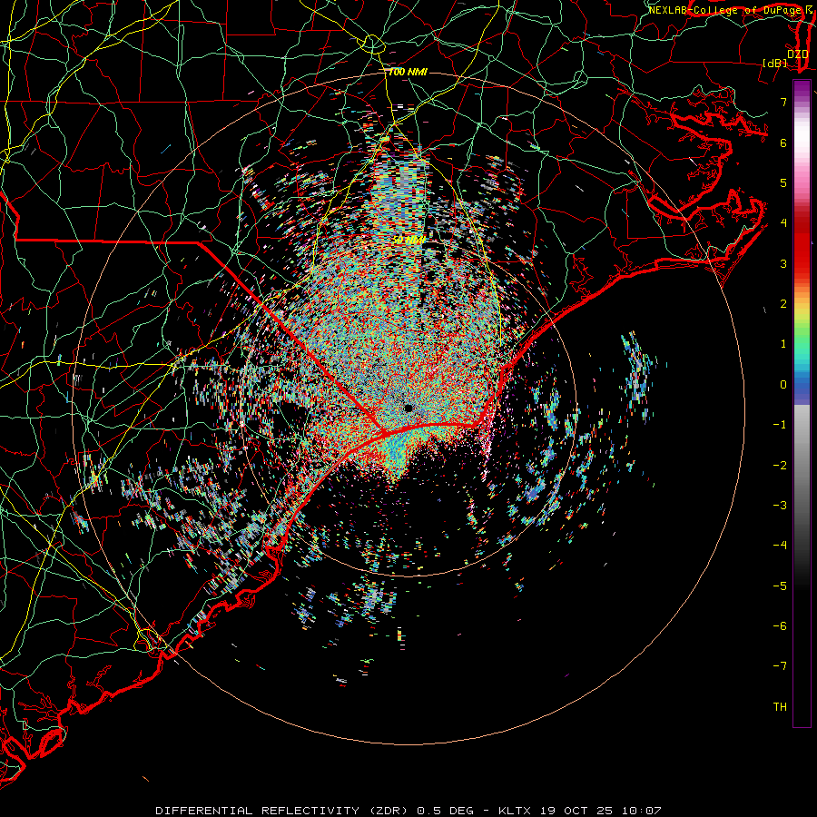The width and height of the screenshot is (817, 817).
Task: Select the 1 dB scale label
Action: coord(783,344)
